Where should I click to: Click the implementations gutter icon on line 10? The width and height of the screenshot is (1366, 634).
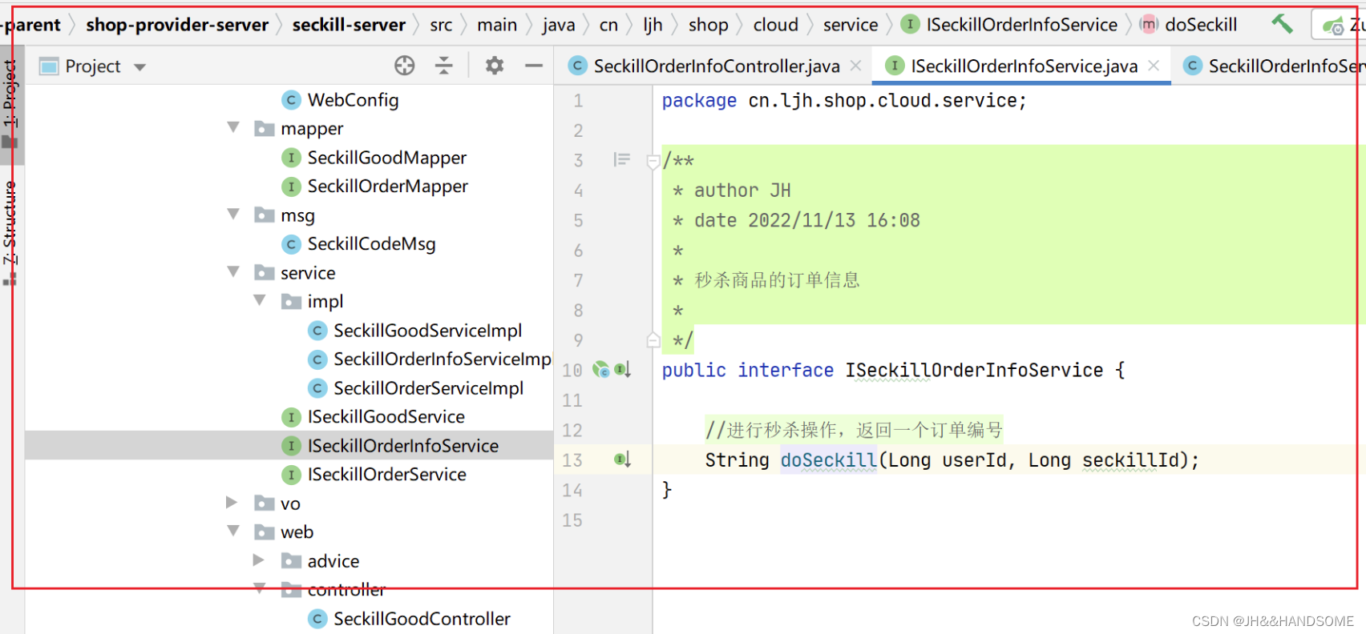pyautogui.click(x=624, y=370)
